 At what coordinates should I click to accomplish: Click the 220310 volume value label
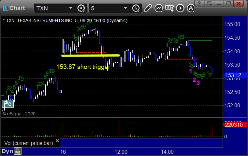[235, 125]
